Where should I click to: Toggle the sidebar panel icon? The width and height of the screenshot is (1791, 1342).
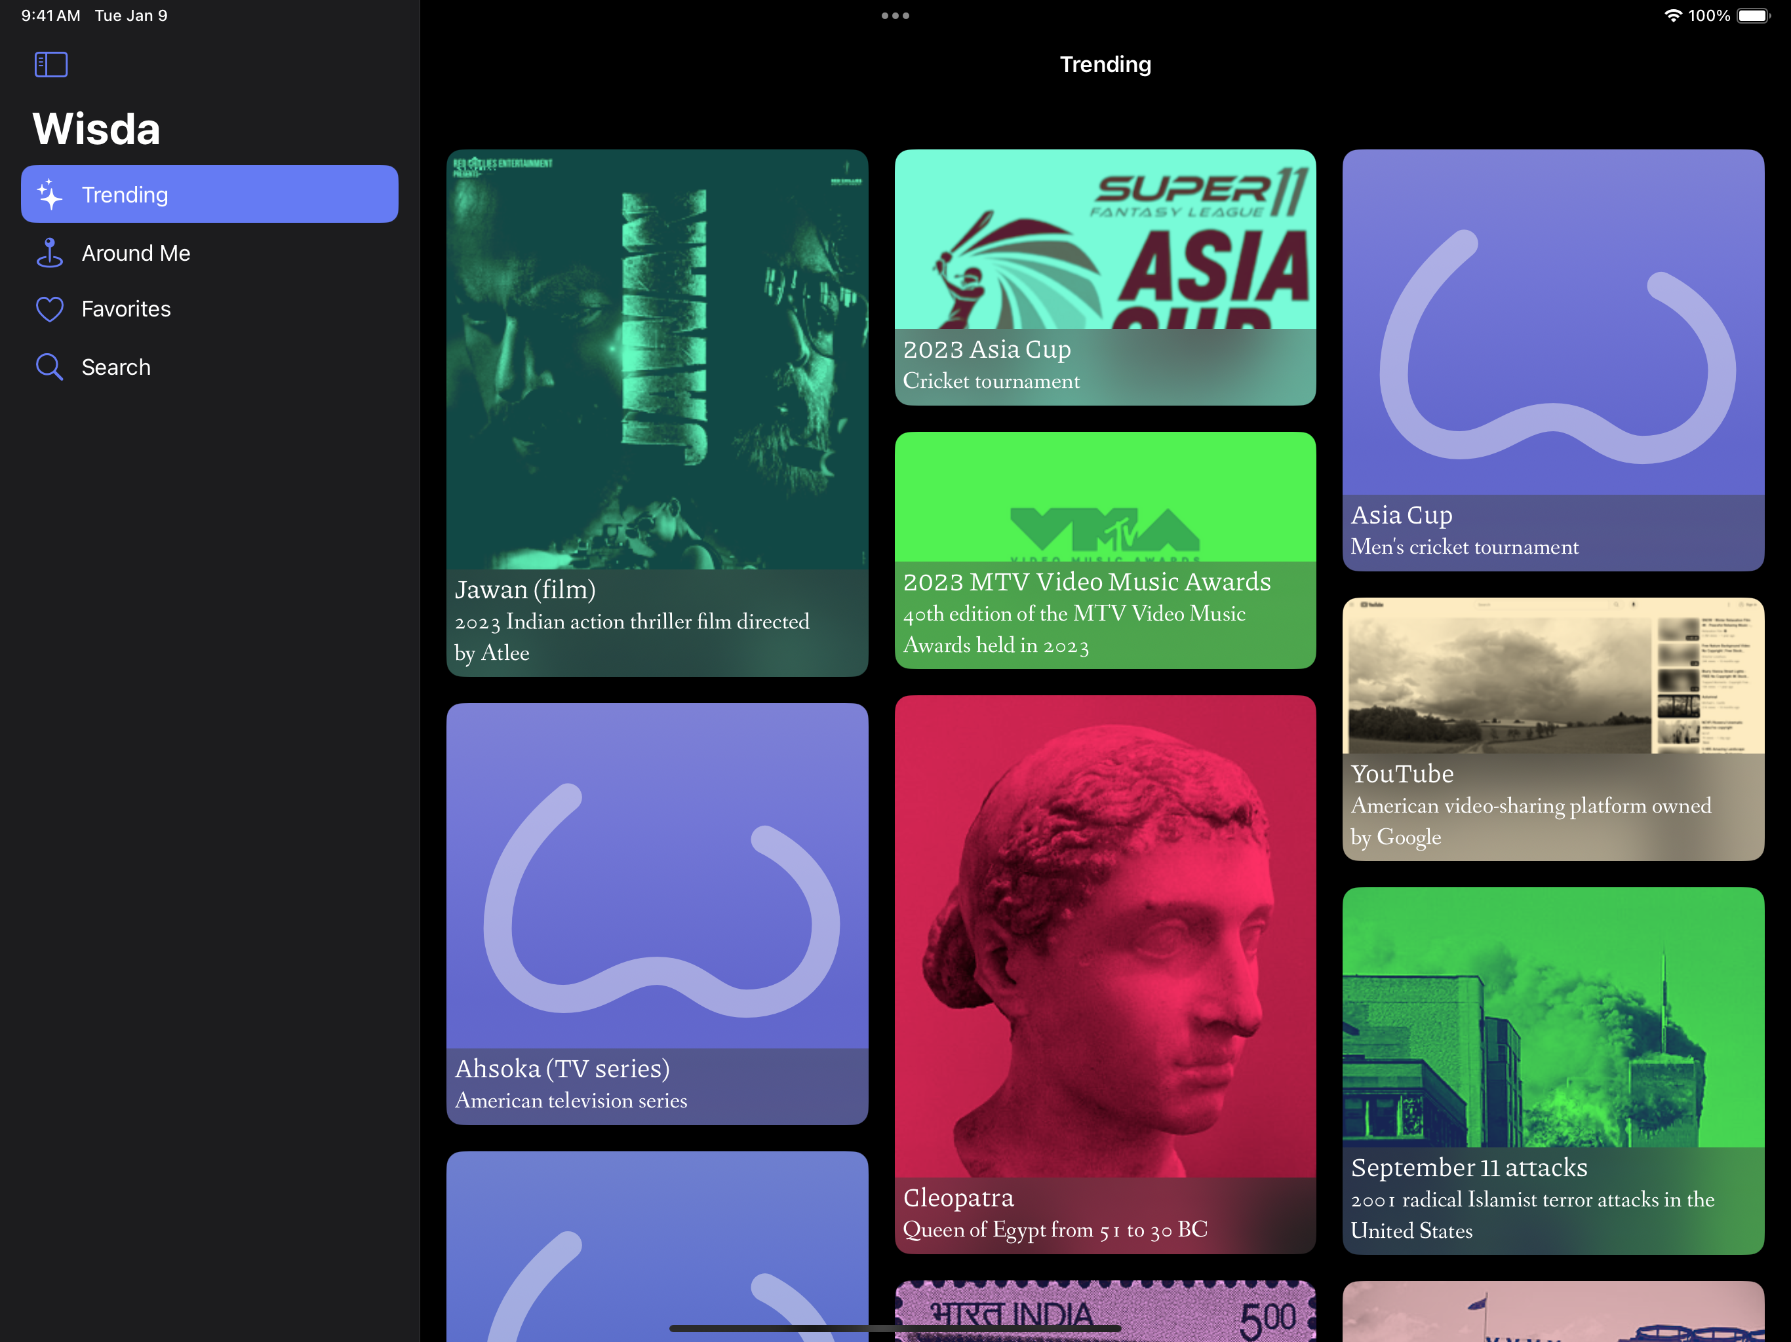[x=51, y=64]
